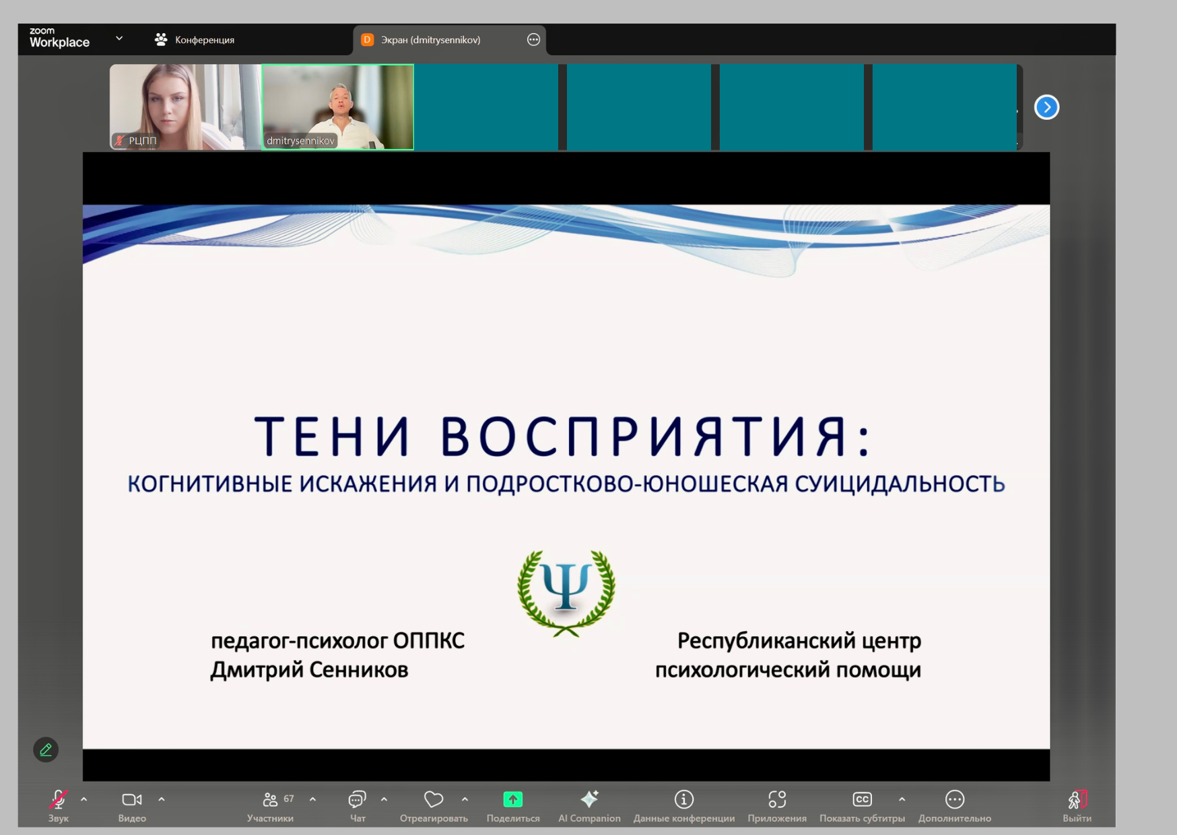
Task: Expand the reactions arrow next to Отреагировать
Action: click(x=465, y=799)
